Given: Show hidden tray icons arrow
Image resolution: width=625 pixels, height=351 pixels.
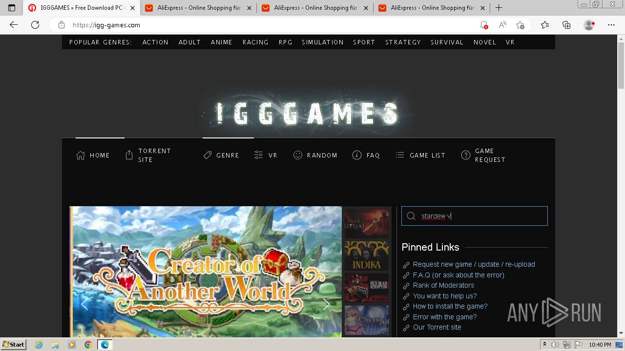Looking at the screenshot, I should [545, 345].
